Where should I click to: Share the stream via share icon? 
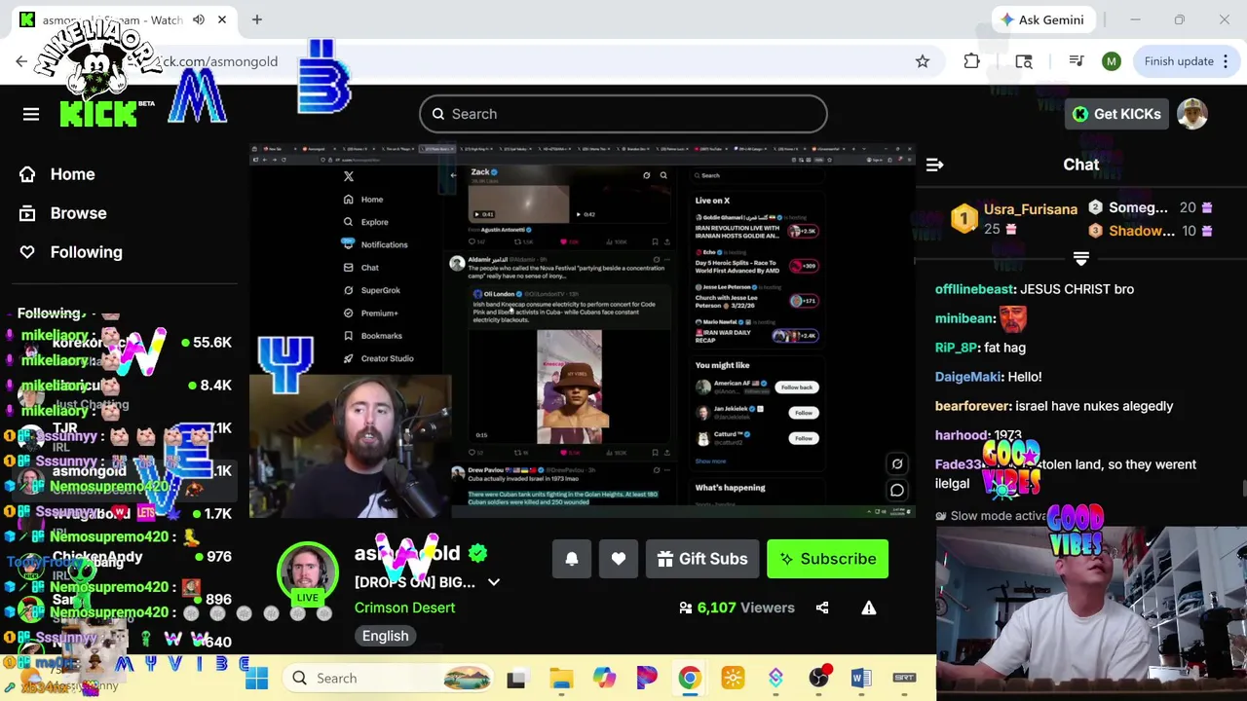(x=822, y=608)
